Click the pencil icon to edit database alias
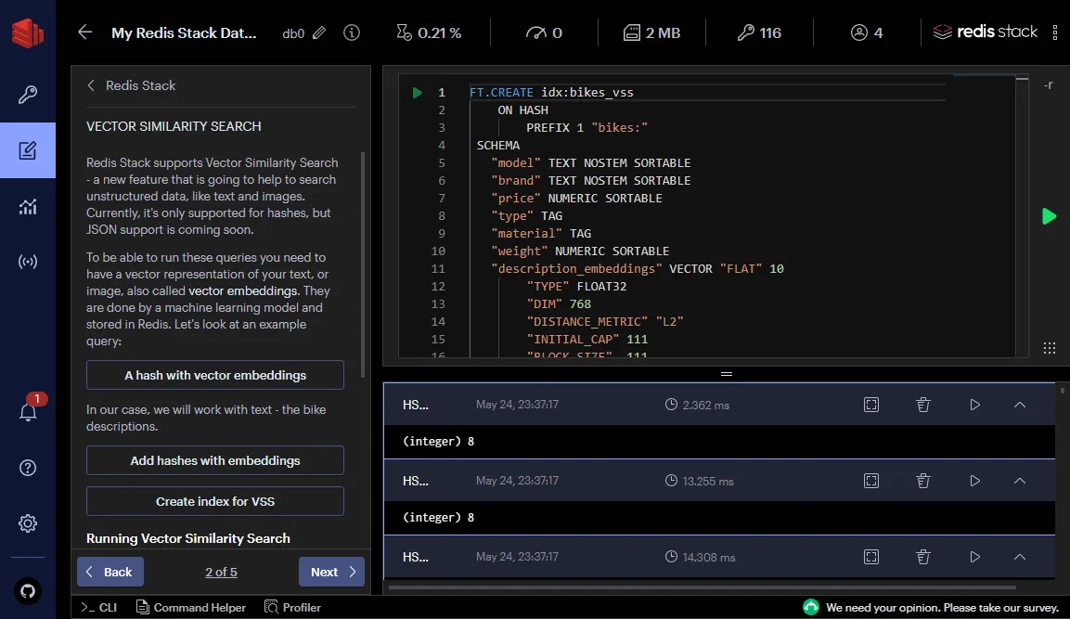 (319, 32)
